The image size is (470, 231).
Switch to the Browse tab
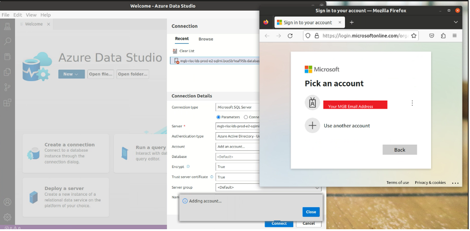(x=206, y=39)
